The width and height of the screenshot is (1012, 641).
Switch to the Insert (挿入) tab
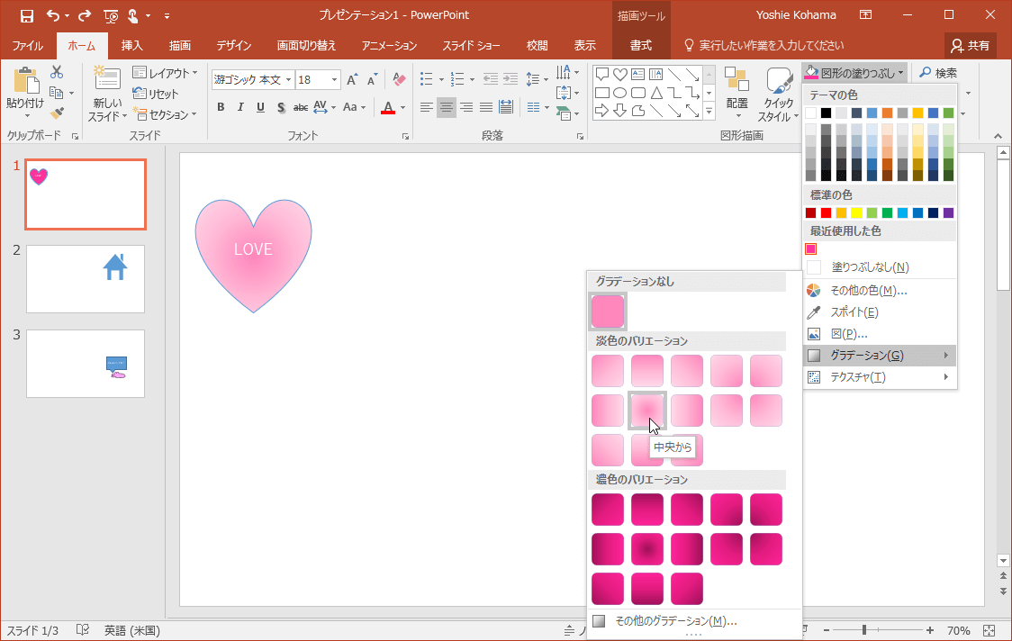(x=131, y=46)
